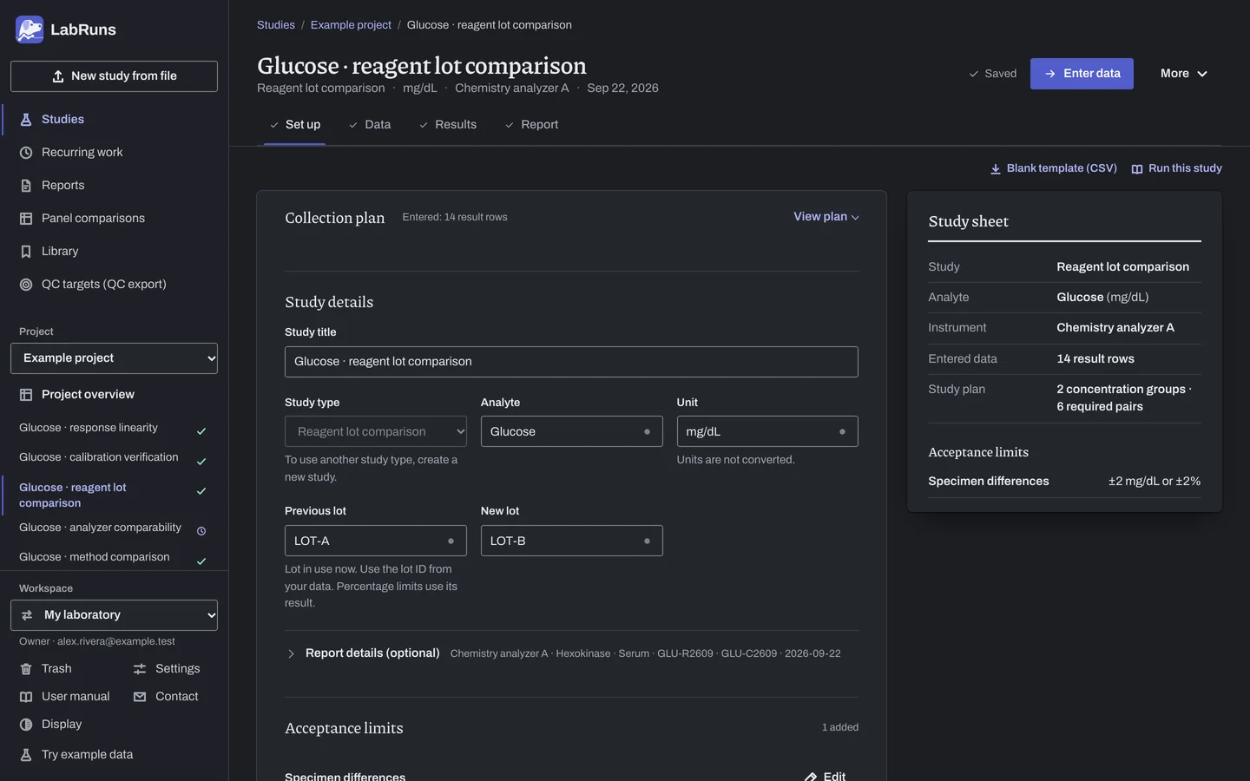Go to Recurring work

point(71,153)
